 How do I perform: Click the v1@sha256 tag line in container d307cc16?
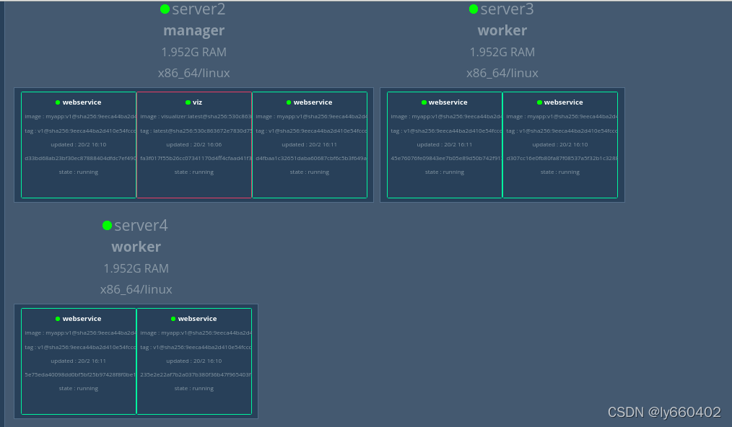click(562, 131)
